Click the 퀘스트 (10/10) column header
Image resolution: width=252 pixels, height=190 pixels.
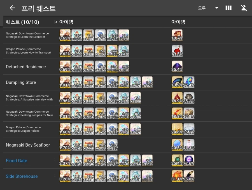(x=22, y=22)
